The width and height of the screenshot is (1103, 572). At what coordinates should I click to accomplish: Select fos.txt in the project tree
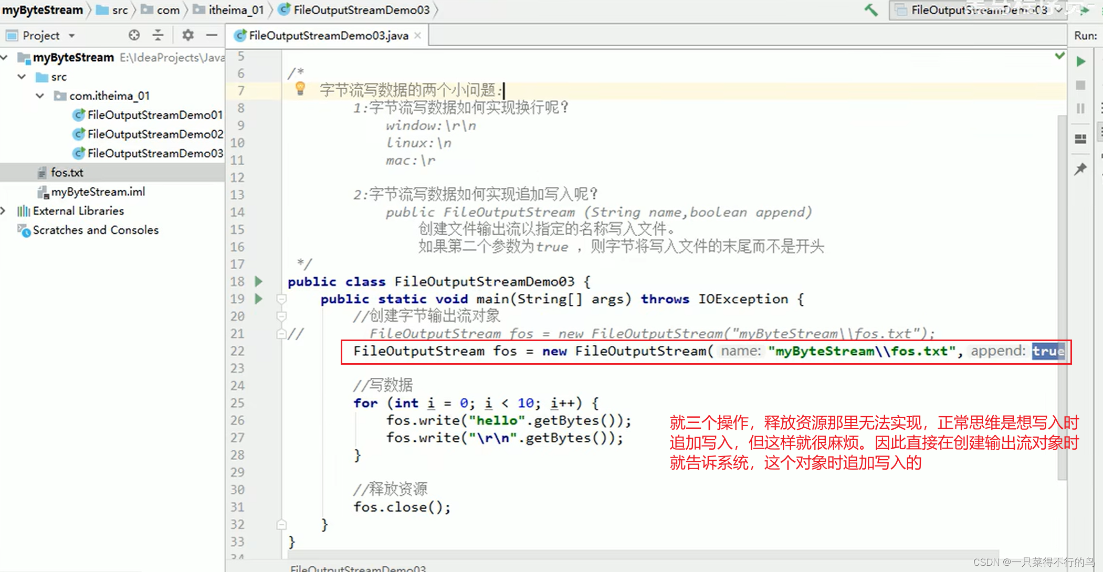67,172
